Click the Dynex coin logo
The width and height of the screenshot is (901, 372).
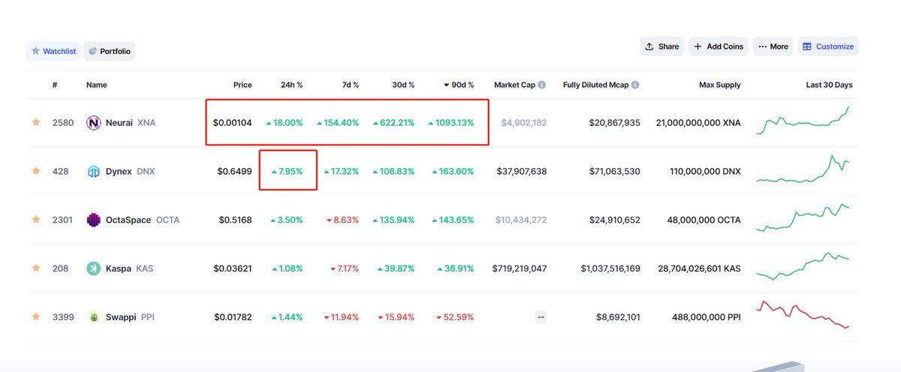click(x=94, y=171)
